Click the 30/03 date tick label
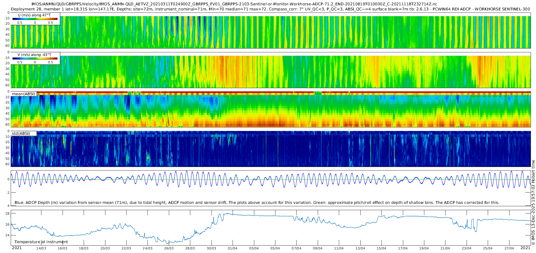Screen dimensions: 536x253 [x=211, y=248]
